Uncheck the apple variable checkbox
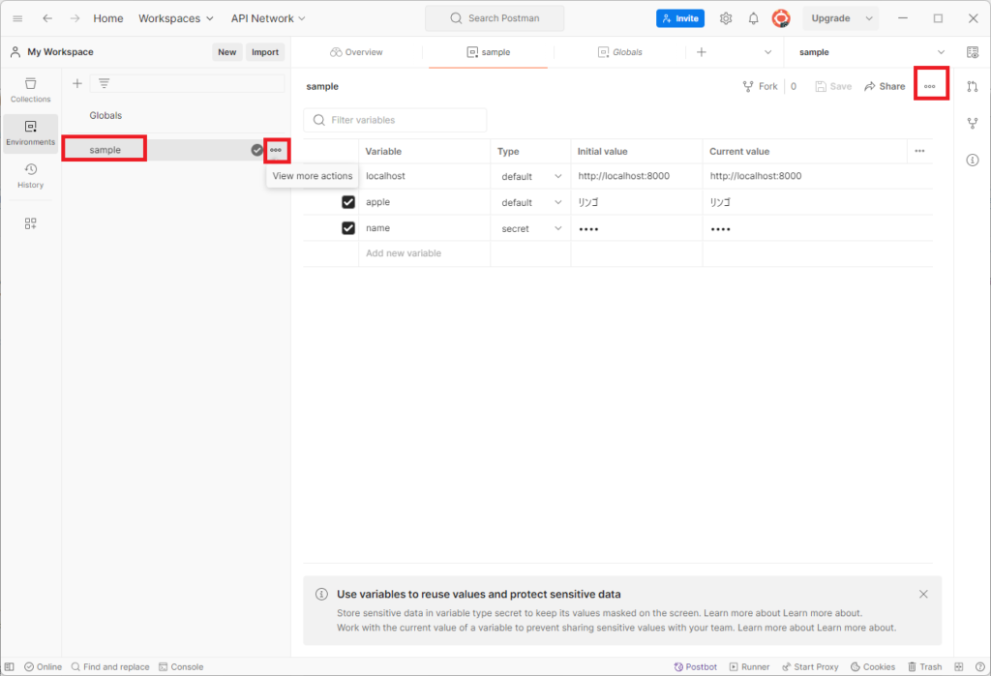The width and height of the screenshot is (991, 676). (348, 202)
